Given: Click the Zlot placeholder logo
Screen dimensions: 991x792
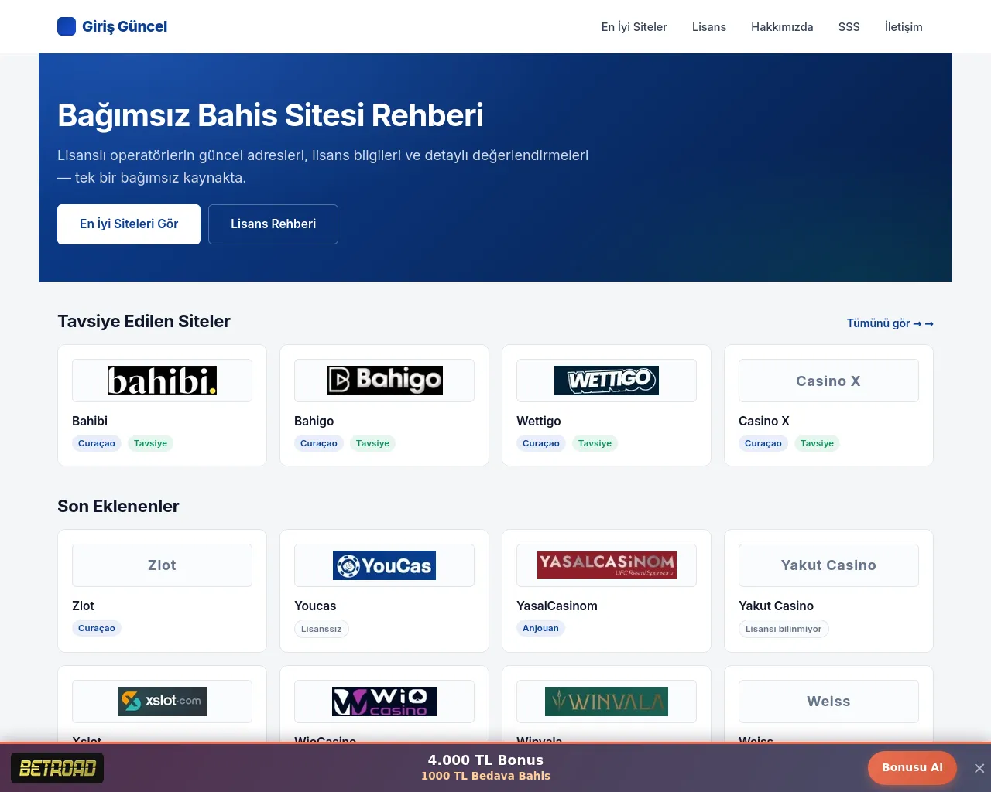Looking at the screenshot, I should pos(162,565).
